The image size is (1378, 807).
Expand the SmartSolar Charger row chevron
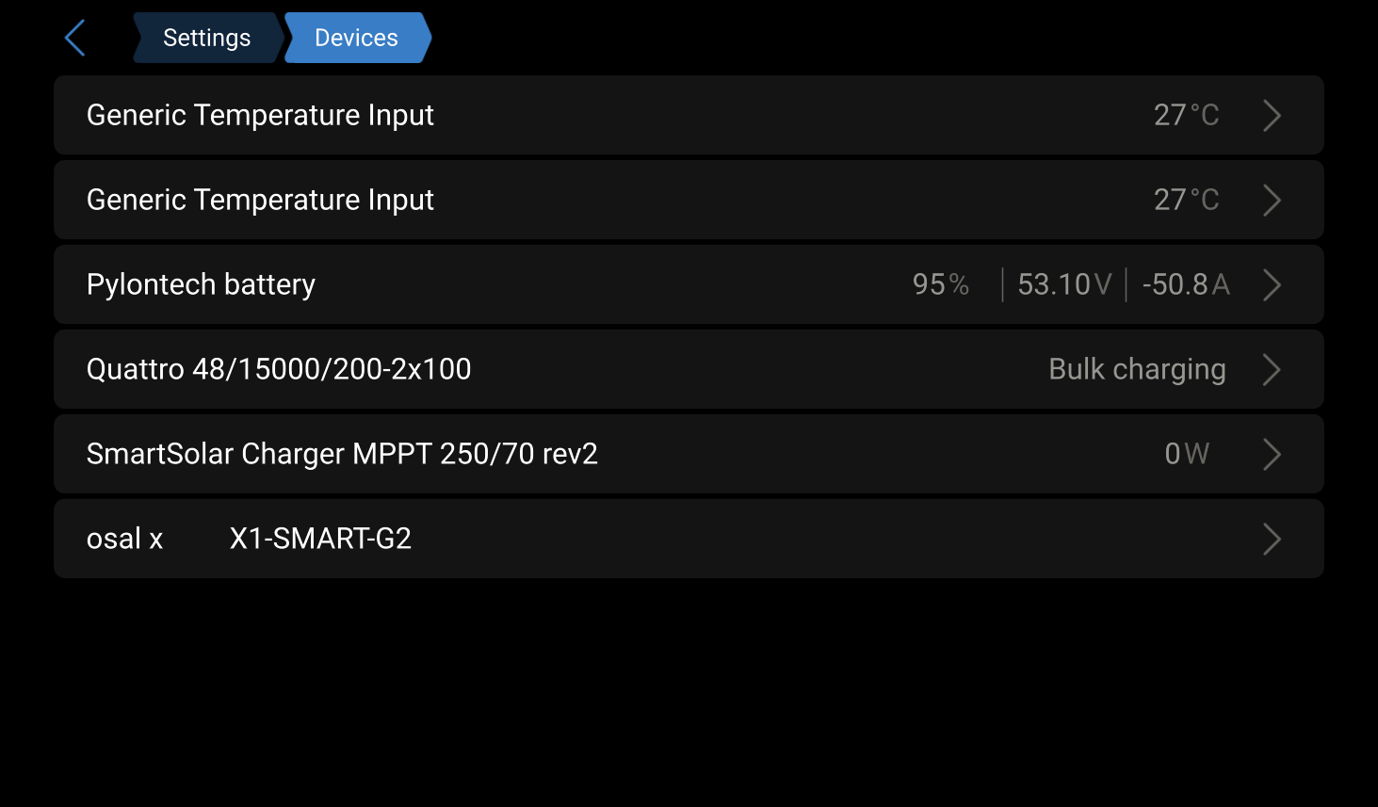pyautogui.click(x=1272, y=454)
